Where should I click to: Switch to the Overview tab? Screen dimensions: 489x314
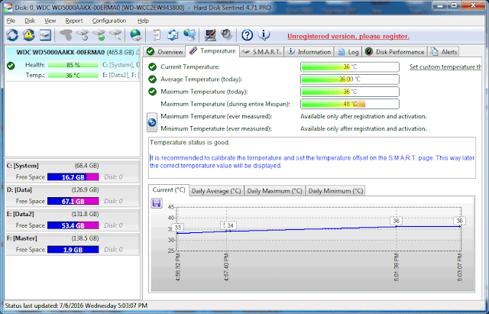(x=165, y=52)
